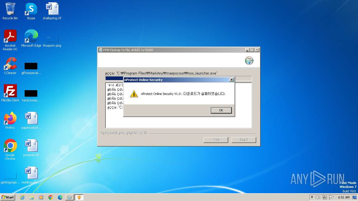Select poweret.rtf file on desktop
Viewport: 358px width, 201px height.
click(31, 148)
